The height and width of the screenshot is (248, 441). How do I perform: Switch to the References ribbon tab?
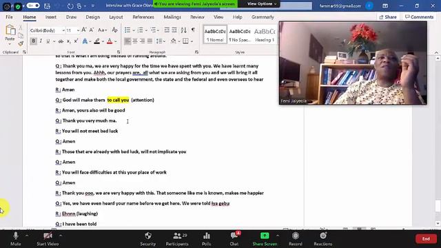click(143, 17)
